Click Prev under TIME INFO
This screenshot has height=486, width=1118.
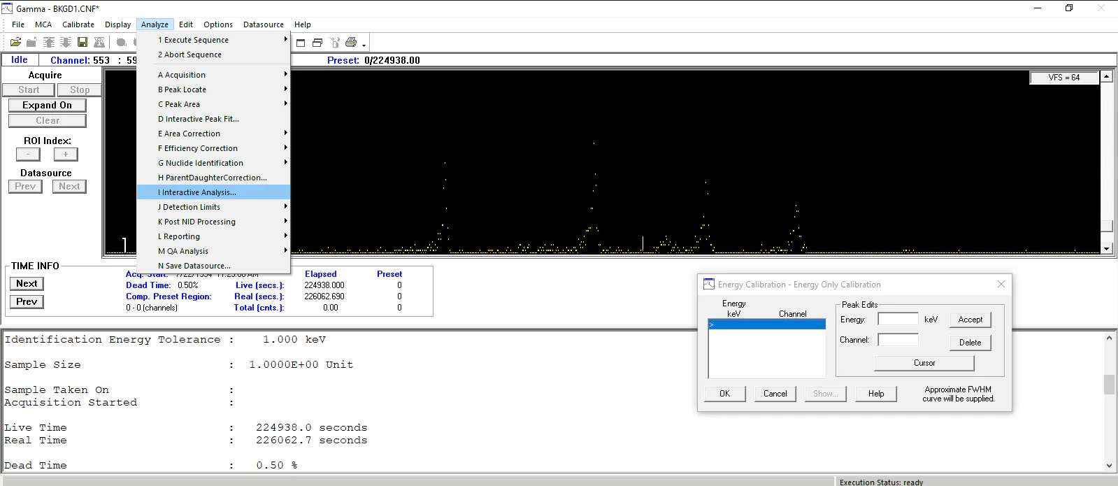[27, 301]
